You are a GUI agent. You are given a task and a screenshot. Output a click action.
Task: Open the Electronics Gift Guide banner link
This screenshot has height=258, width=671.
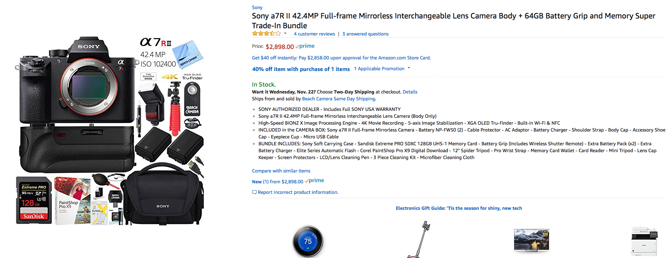pos(459,208)
